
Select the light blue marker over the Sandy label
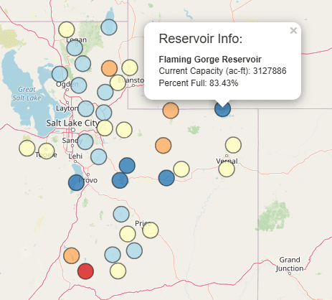pyautogui.click(x=85, y=141)
